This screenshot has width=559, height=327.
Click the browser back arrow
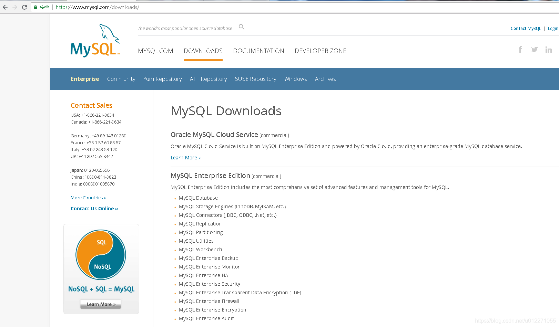5,7
